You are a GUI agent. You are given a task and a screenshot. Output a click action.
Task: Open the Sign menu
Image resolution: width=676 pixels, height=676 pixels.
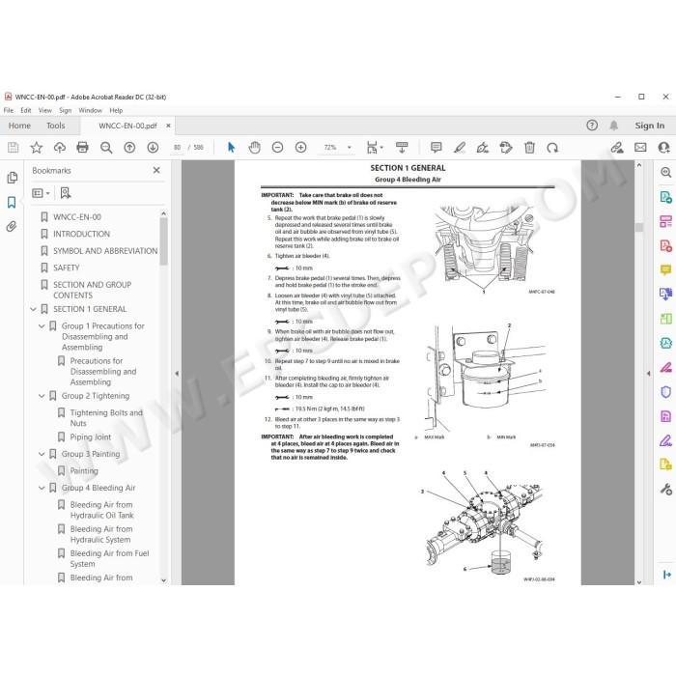point(65,110)
